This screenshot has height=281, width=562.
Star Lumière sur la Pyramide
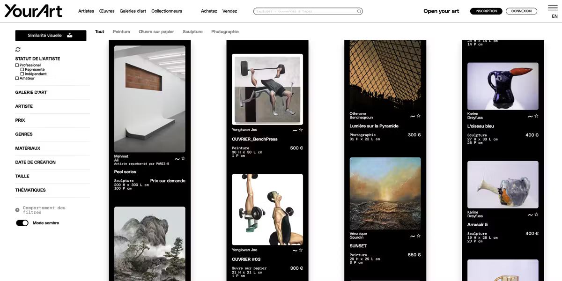pos(419,116)
